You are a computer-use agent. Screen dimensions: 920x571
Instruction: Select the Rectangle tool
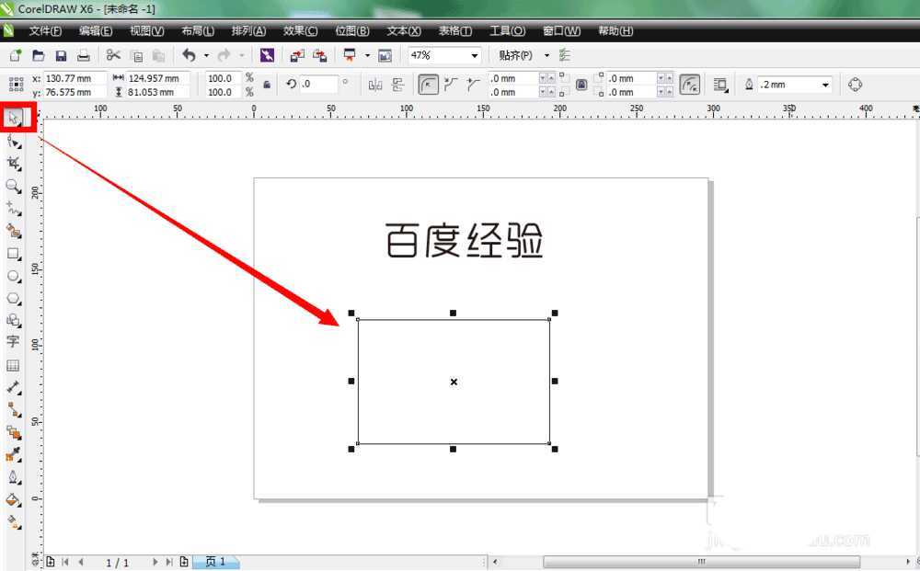13,255
